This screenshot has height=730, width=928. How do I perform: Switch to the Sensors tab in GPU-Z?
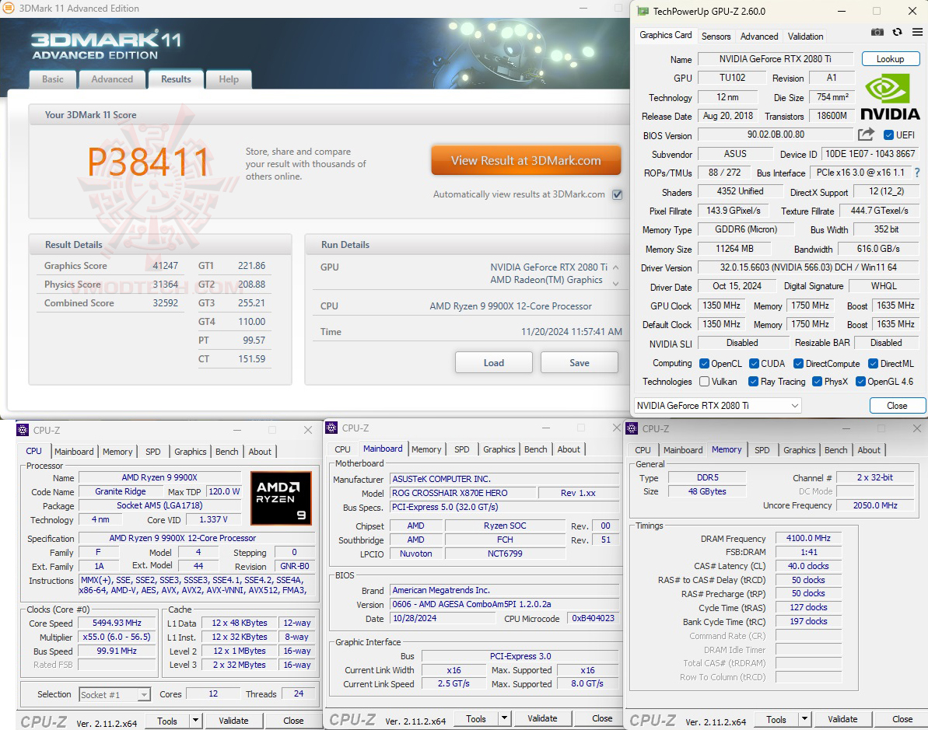(x=716, y=36)
